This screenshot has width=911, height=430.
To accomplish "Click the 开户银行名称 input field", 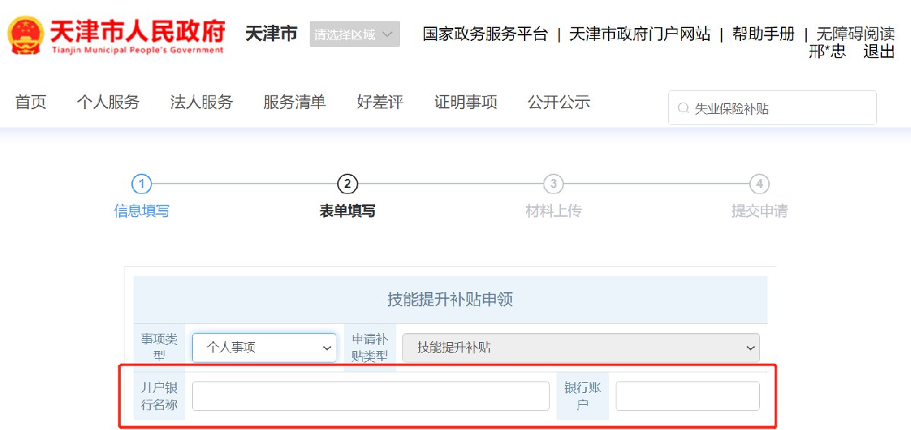I will click(370, 396).
